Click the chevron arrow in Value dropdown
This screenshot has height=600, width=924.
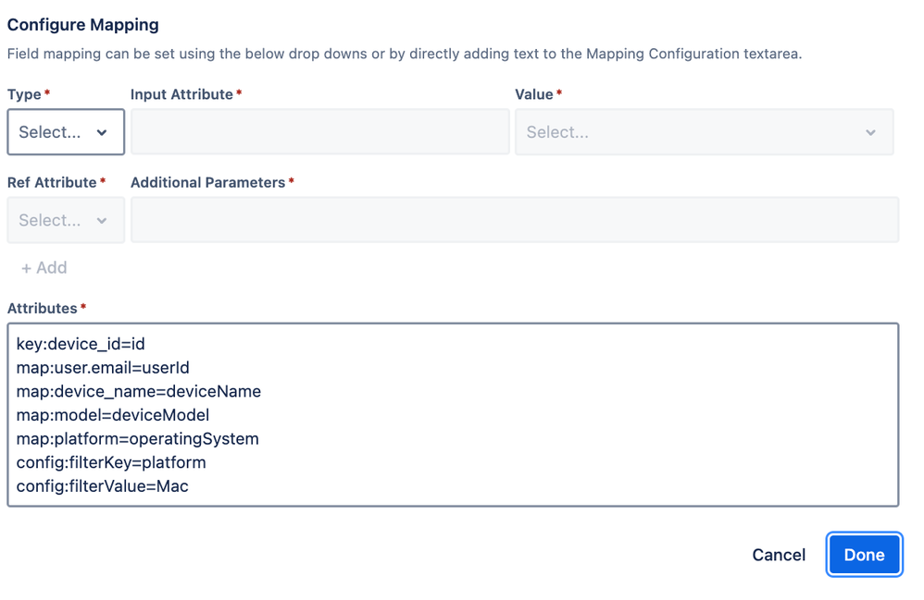pyautogui.click(x=870, y=133)
